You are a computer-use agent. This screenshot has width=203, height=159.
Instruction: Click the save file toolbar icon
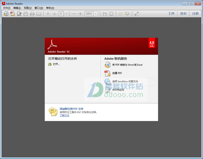point(26,14)
